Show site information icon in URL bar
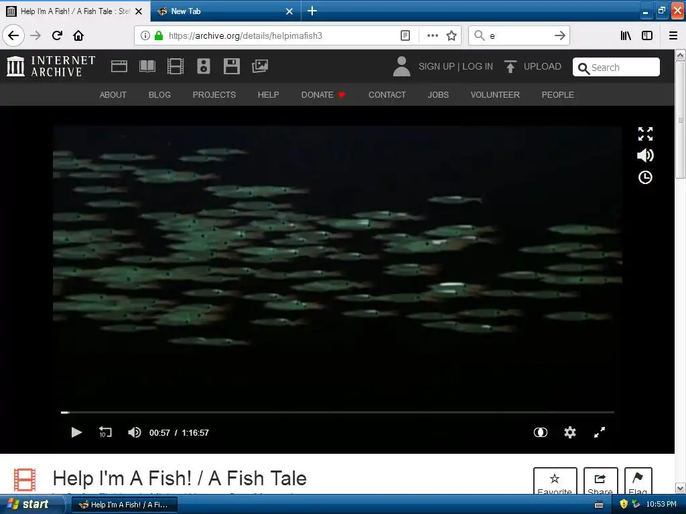This screenshot has width=686, height=514. coord(145,35)
